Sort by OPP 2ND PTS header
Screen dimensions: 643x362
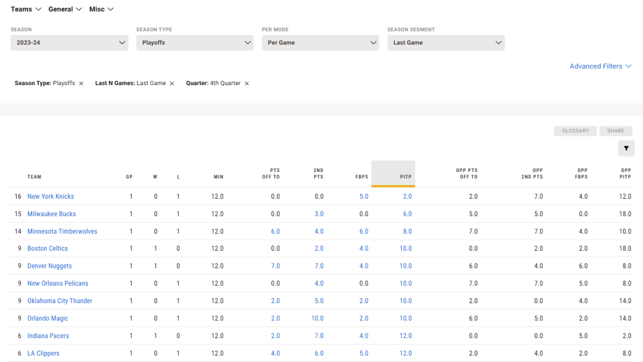click(x=532, y=173)
